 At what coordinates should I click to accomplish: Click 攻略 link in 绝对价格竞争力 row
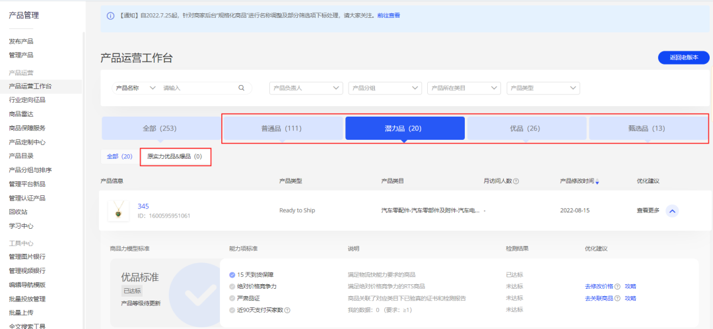pos(630,287)
